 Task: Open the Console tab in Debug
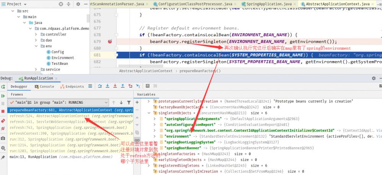coord(44,87)
